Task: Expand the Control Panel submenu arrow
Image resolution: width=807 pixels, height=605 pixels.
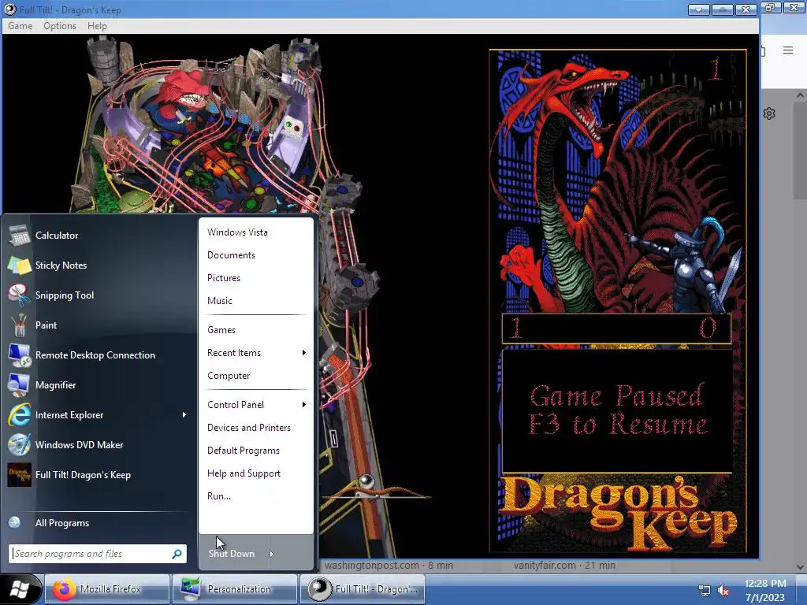Action: pyautogui.click(x=303, y=405)
